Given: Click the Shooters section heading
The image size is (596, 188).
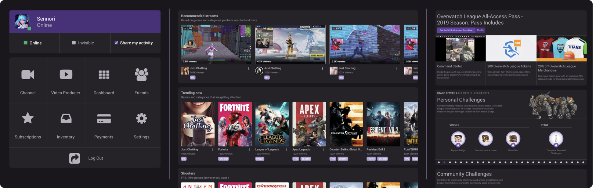Looking at the screenshot, I should 188,173.
